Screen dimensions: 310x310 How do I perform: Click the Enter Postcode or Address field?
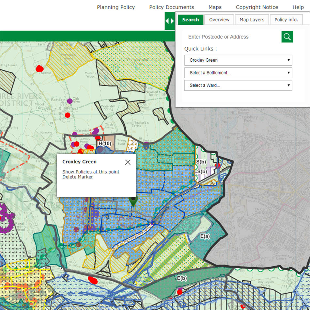tap(232, 37)
